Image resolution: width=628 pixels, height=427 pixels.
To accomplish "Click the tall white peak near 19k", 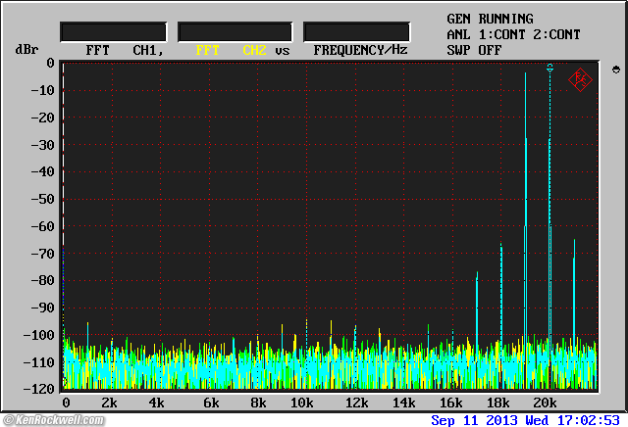I will click(526, 108).
